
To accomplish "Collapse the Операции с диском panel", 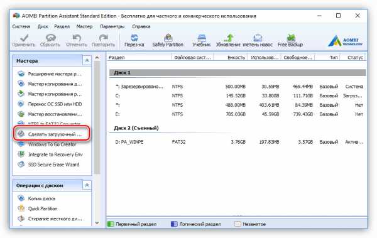I will tap(87, 185).
